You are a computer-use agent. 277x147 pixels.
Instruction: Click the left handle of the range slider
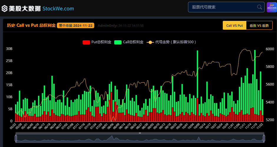point(16,138)
